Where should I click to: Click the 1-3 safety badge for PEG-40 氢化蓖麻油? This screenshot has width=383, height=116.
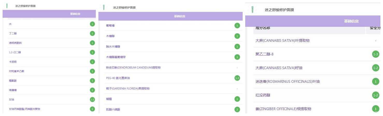pos(237,78)
